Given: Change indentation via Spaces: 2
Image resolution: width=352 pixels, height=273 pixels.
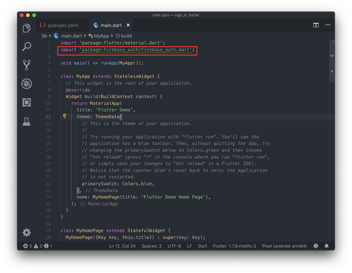Looking at the screenshot, I should [x=152, y=246].
